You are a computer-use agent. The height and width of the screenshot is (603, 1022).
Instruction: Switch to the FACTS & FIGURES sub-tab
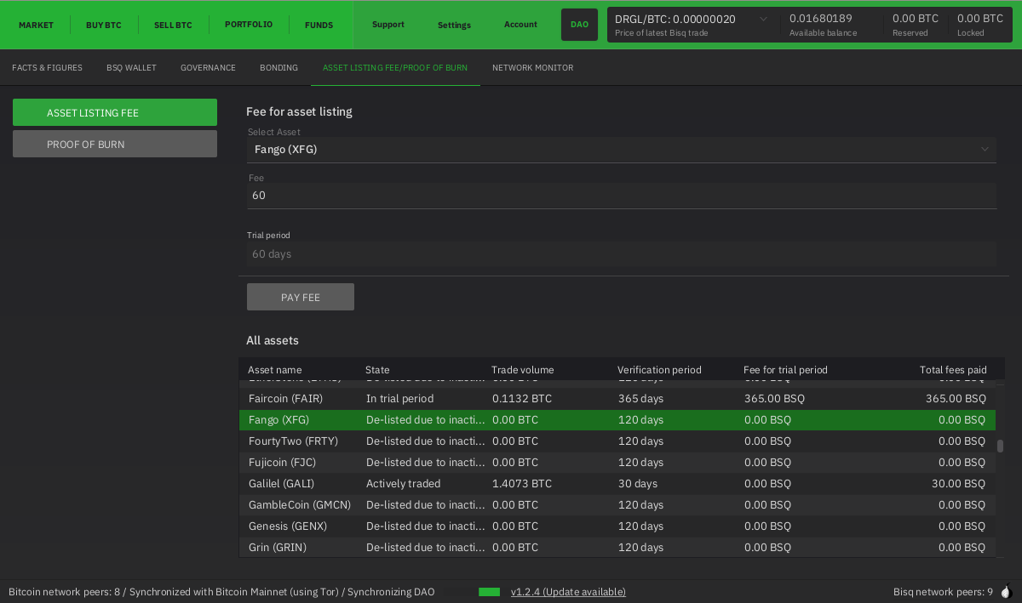pos(47,68)
